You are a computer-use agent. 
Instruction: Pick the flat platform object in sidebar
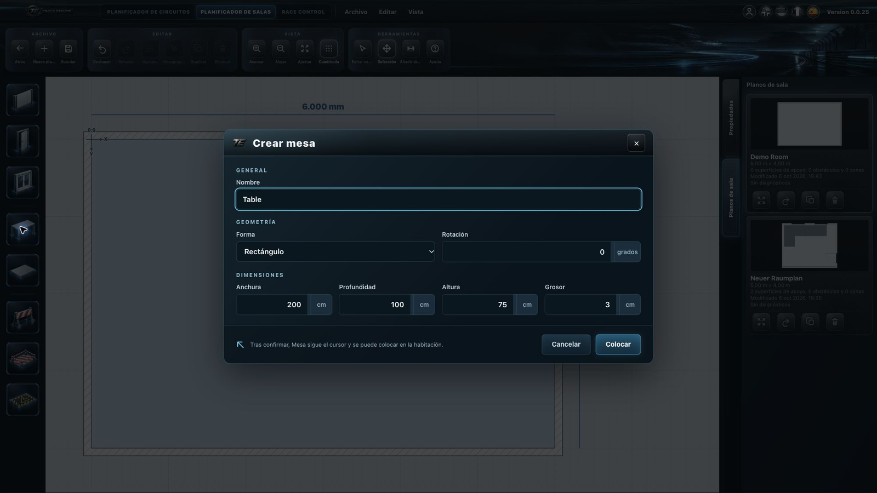(x=22, y=271)
